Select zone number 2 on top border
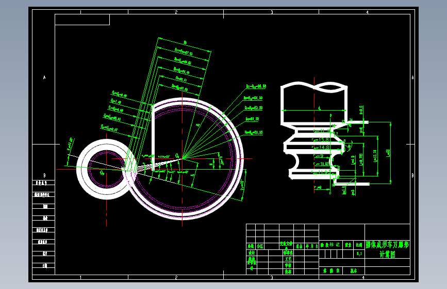 [x=176, y=12]
